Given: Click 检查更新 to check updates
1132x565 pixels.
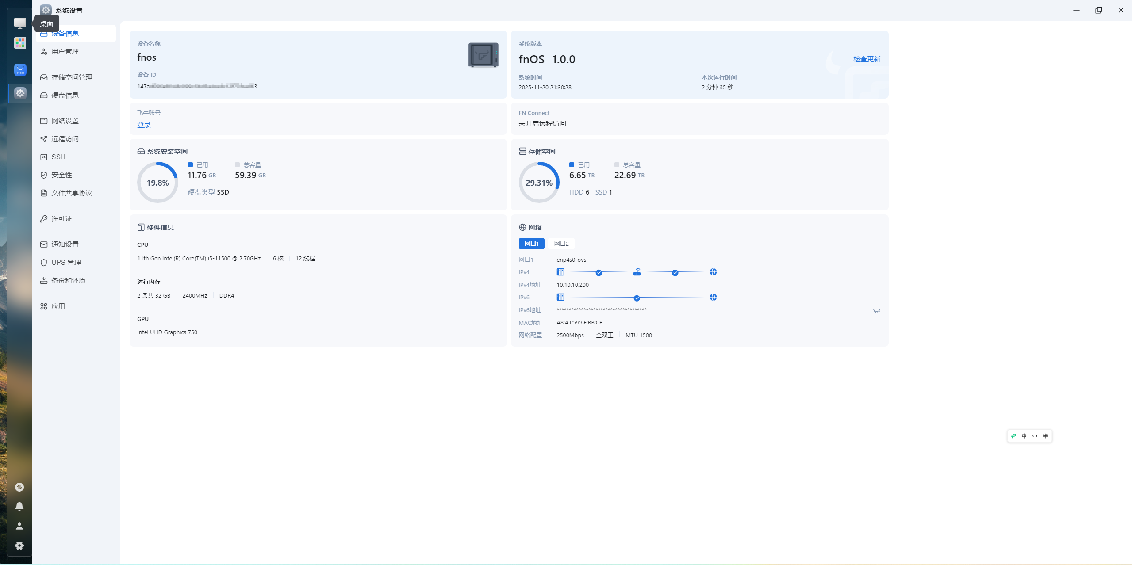Looking at the screenshot, I should tap(867, 59).
